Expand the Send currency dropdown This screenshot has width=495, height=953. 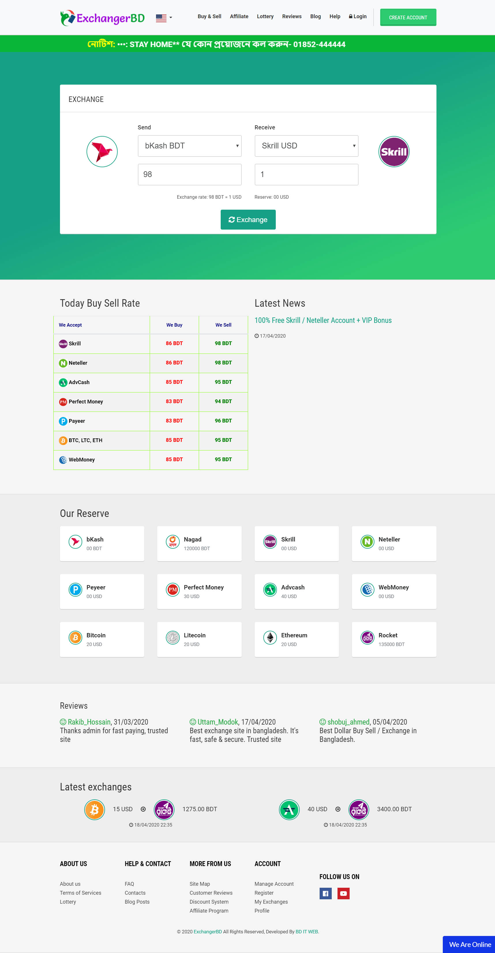[x=190, y=146]
